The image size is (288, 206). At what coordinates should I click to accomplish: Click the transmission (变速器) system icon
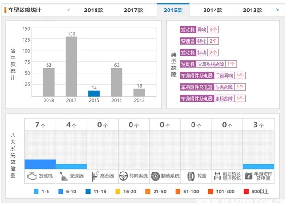(x=62, y=176)
